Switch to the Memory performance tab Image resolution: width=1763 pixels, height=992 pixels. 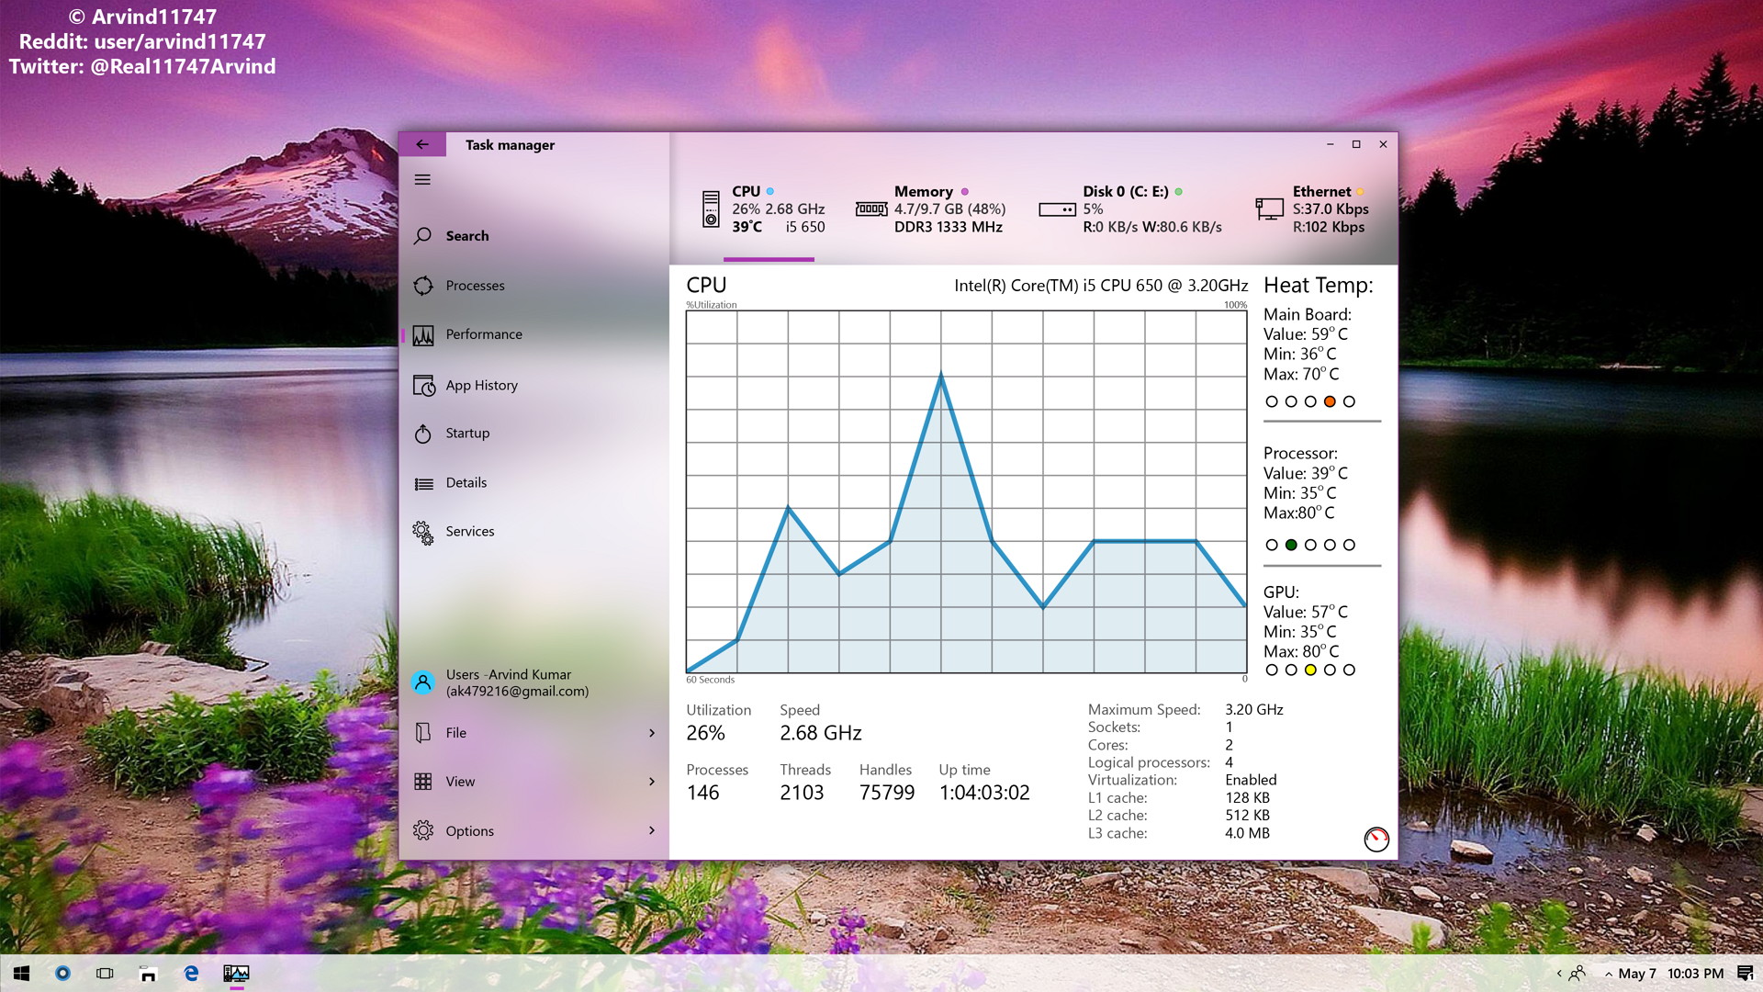(930, 209)
